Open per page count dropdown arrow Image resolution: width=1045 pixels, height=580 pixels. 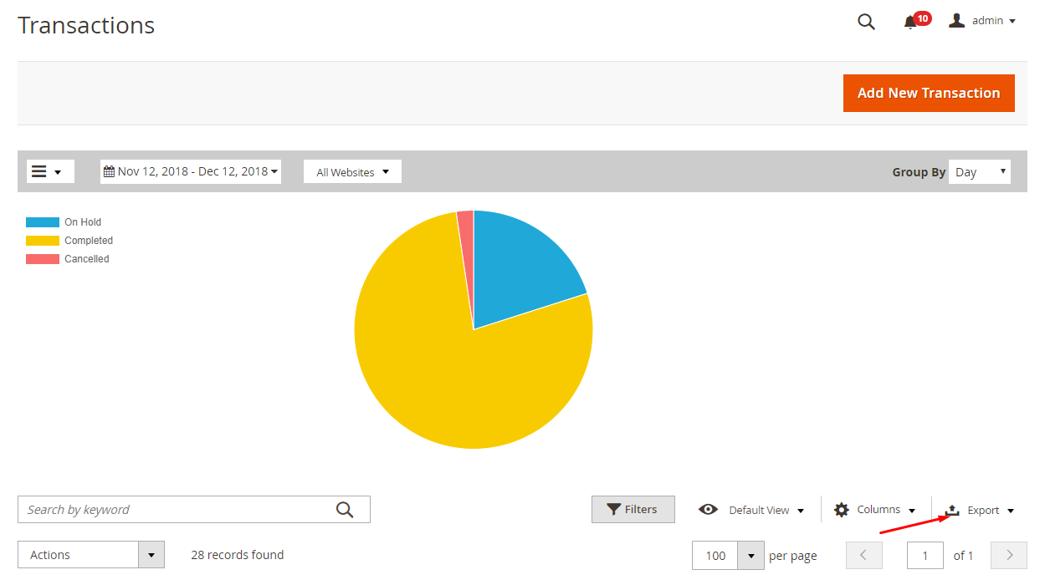751,556
